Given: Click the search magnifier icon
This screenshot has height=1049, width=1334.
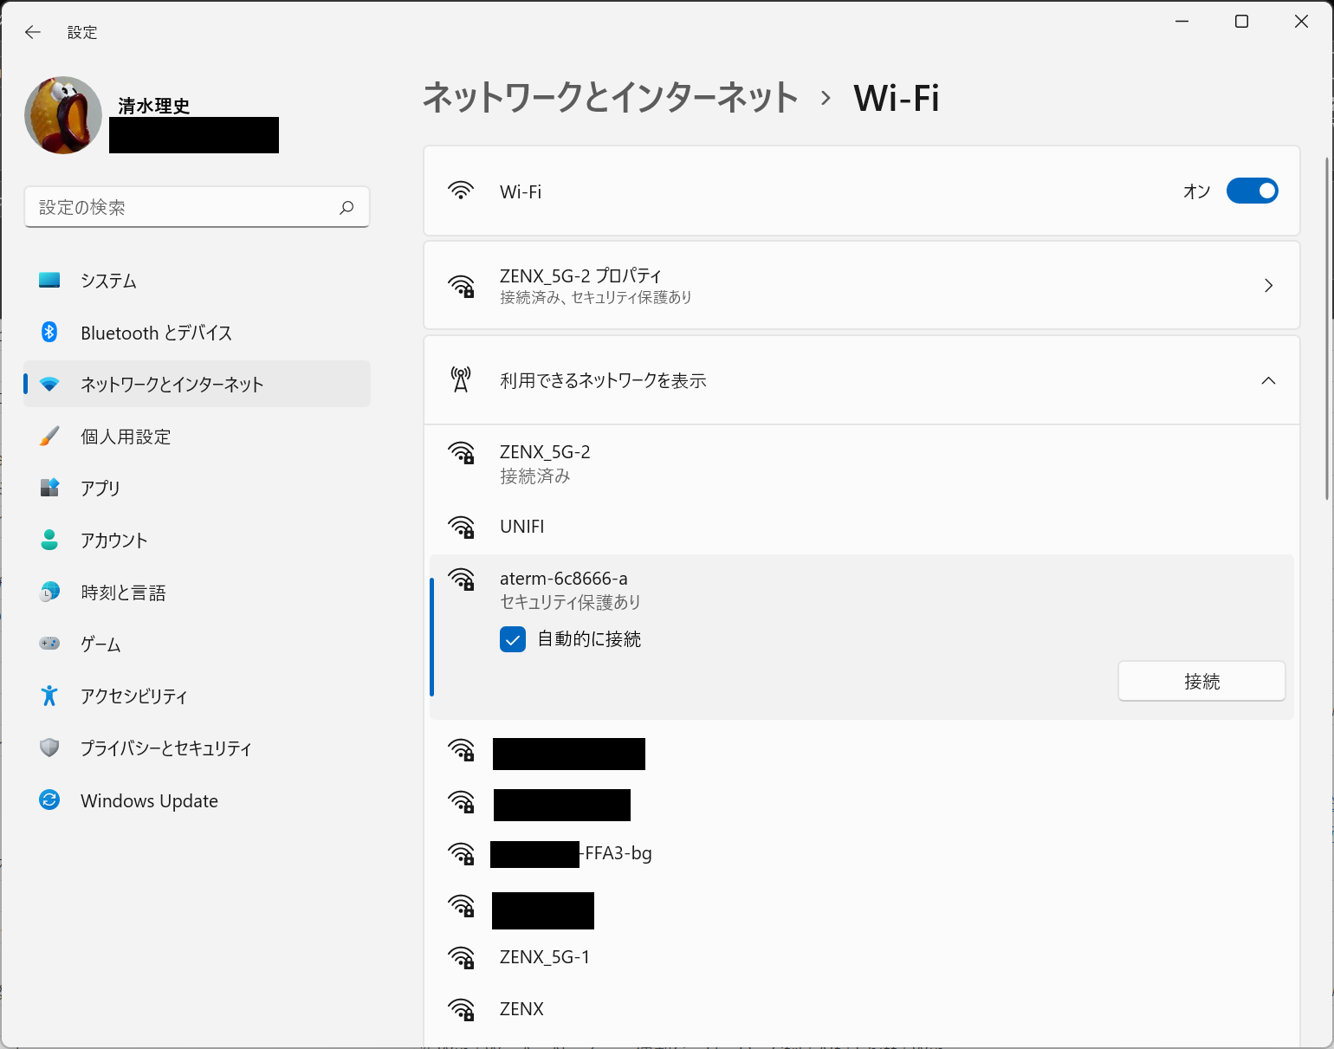Looking at the screenshot, I should point(346,207).
